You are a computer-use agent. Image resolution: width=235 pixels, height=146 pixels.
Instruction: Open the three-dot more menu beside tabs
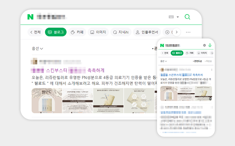188,32
